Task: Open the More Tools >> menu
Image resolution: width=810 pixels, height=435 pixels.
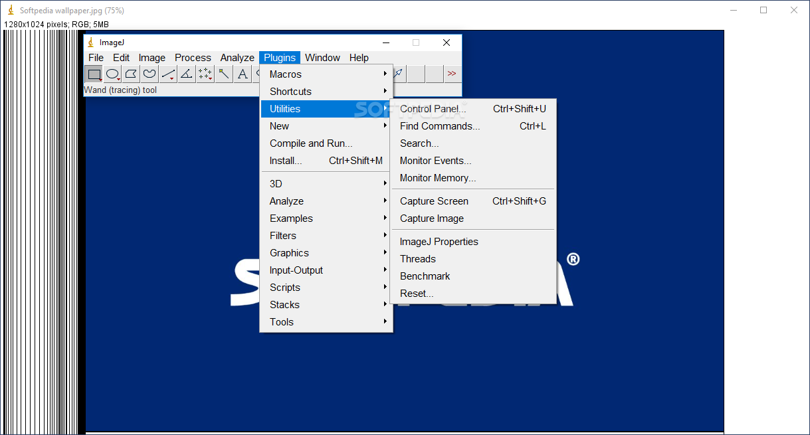Action: pyautogui.click(x=453, y=74)
